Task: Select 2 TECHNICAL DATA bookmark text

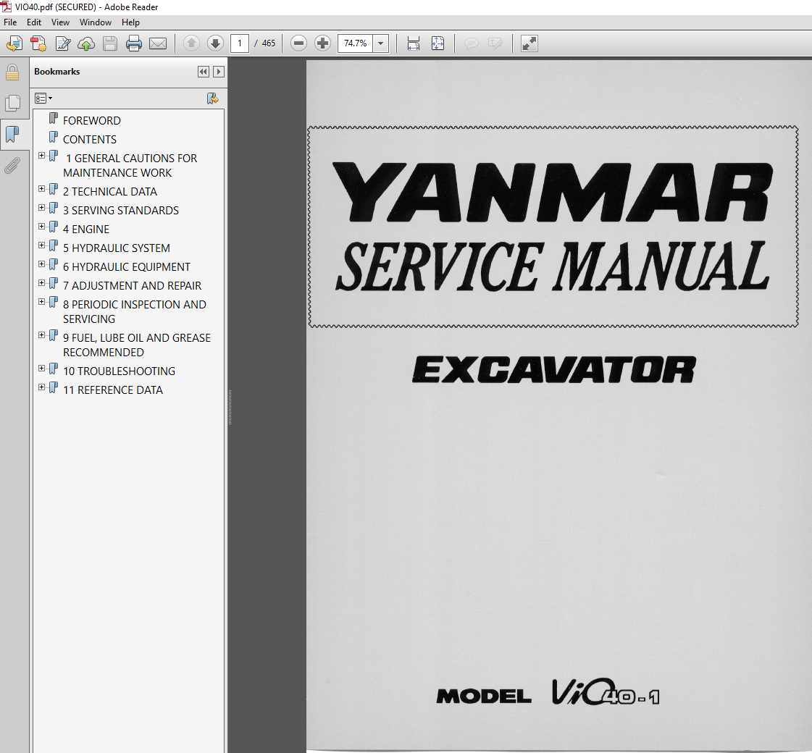Action: [x=110, y=191]
